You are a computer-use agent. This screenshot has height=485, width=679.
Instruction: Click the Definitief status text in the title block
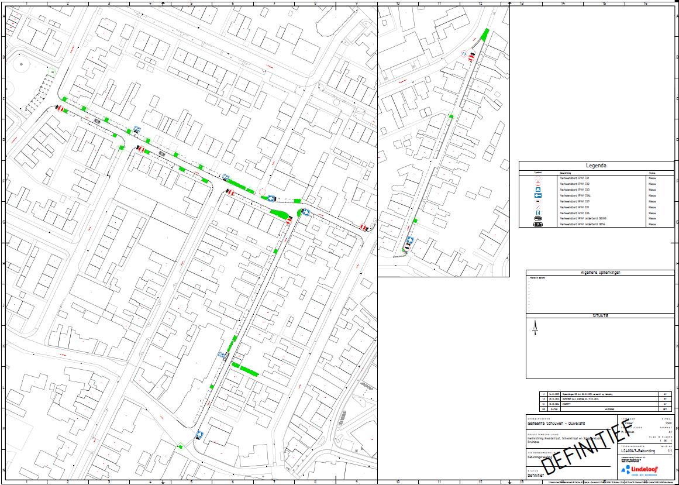click(x=537, y=476)
